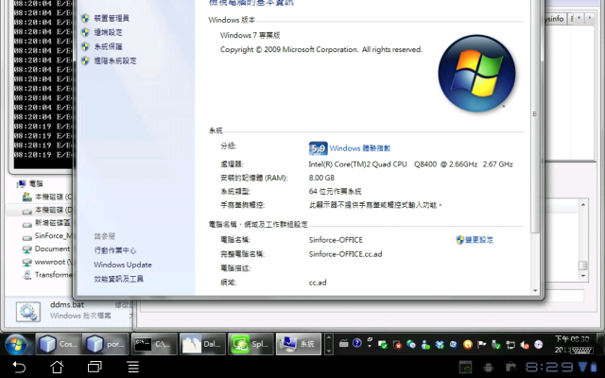Click 變更設定 (Change settings) link

[x=479, y=240]
